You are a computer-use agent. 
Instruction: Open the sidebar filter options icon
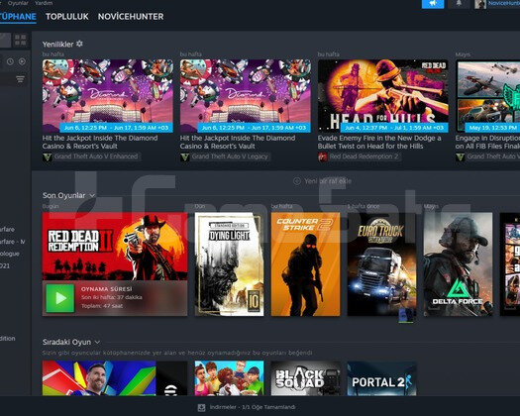[x=20, y=79]
